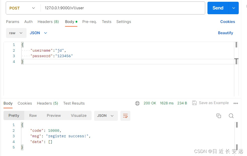Viewport: 247px width, 156px height.
Task: Copy the response body with copy icon
Action: [x=219, y=116]
